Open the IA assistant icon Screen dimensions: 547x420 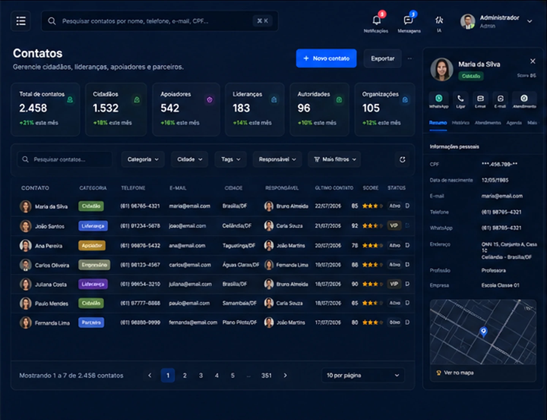pos(439,20)
